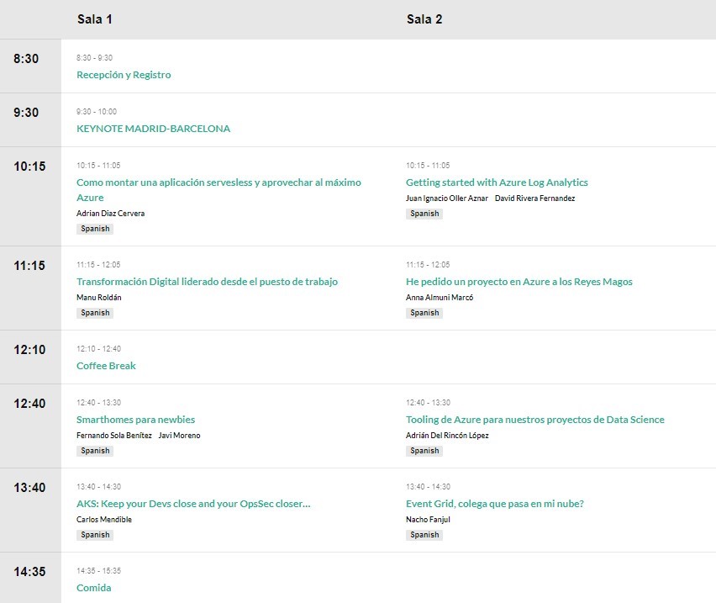This screenshot has width=716, height=603.
Task: Open the KEYNOTE MADRID-BARCELONA session
Action: (x=153, y=129)
